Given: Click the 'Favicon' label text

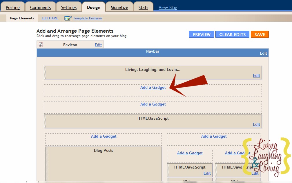Looking at the screenshot, I should [x=70, y=45].
